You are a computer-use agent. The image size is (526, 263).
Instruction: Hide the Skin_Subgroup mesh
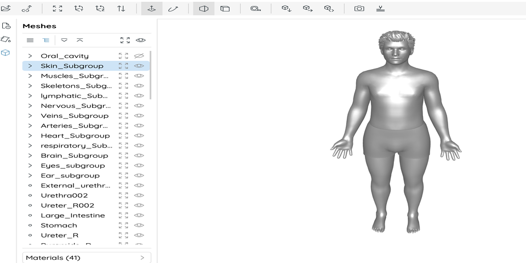click(x=139, y=66)
